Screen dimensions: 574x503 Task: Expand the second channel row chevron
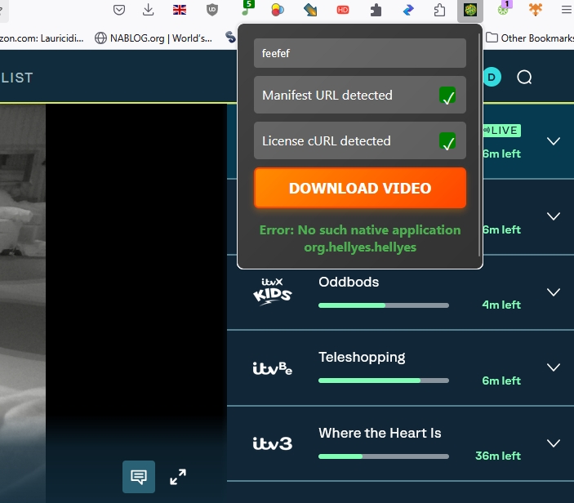point(554,216)
